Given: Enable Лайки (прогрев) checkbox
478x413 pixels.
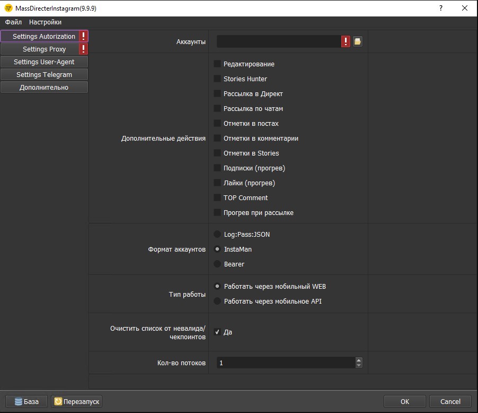Looking at the screenshot, I should click(217, 183).
